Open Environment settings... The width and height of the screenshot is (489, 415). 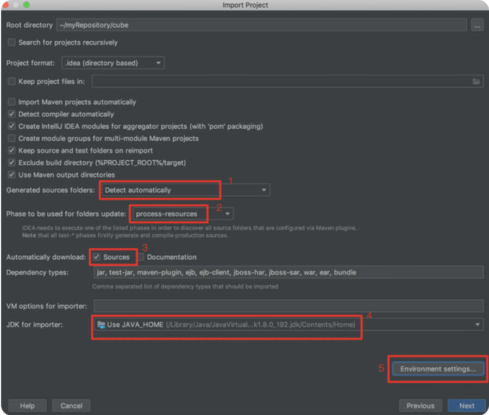[438, 369]
